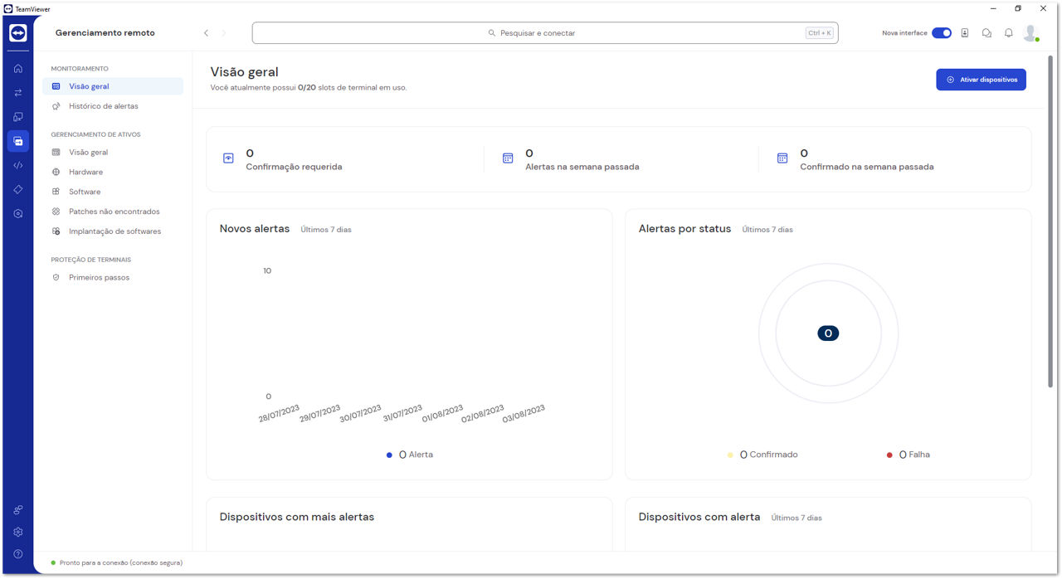Open Histórico de alertas menu item
This screenshot has height=579, width=1062.
click(x=103, y=106)
